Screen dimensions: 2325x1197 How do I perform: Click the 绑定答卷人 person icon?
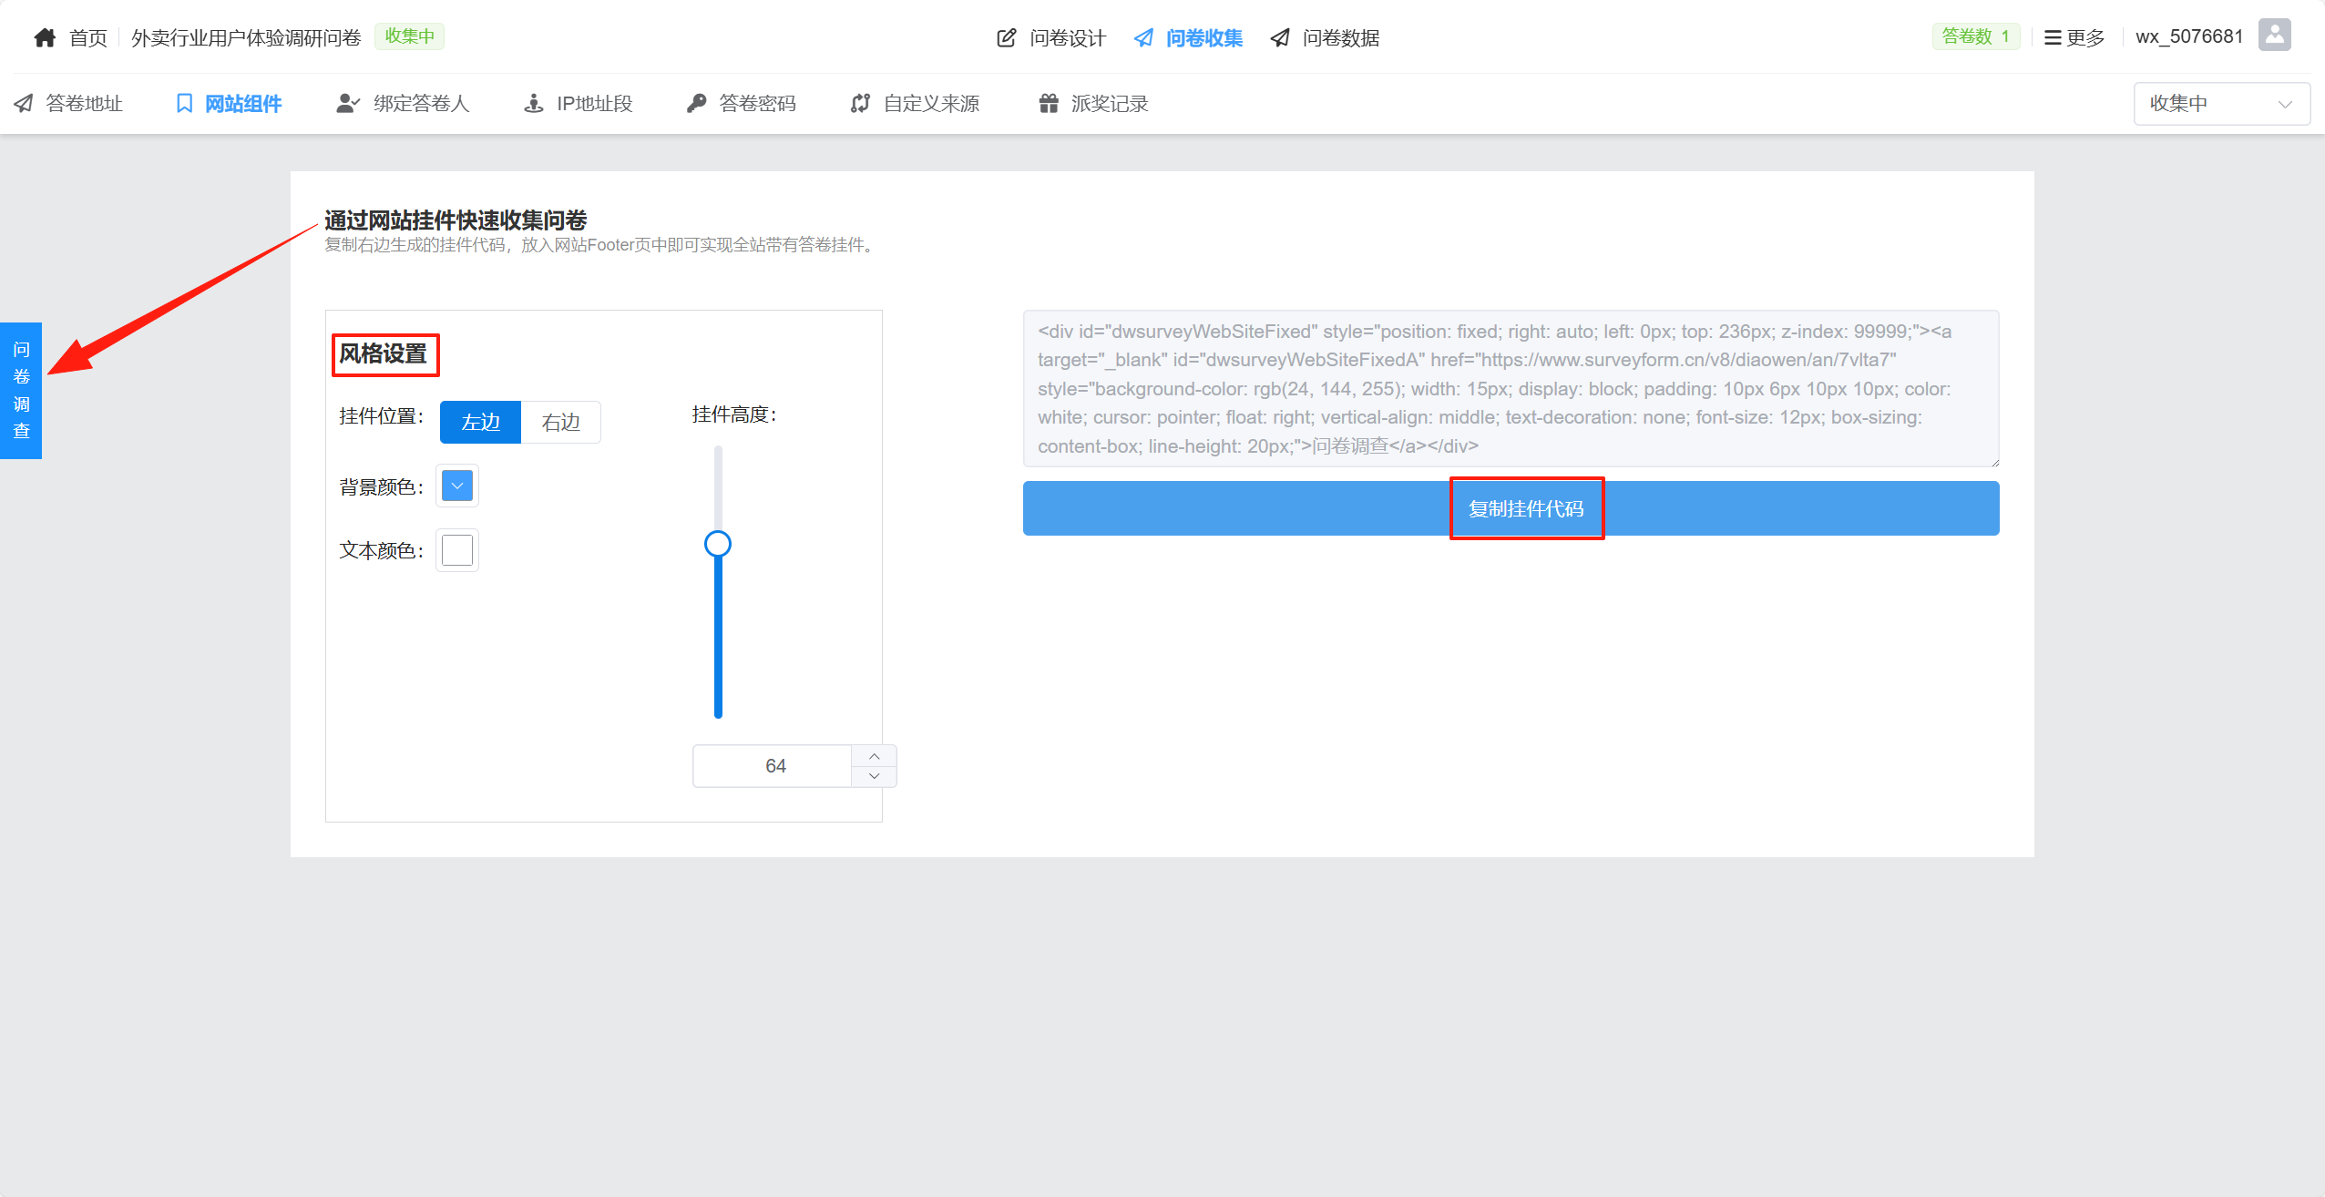347,103
